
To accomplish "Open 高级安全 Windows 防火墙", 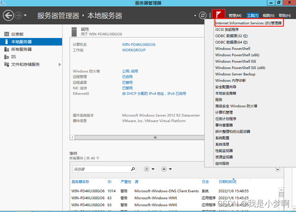I will coord(236,106).
